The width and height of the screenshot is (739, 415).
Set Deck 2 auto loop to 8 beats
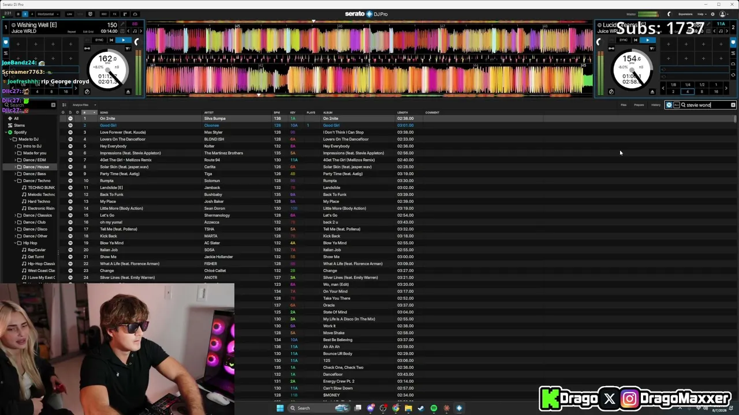702,91
